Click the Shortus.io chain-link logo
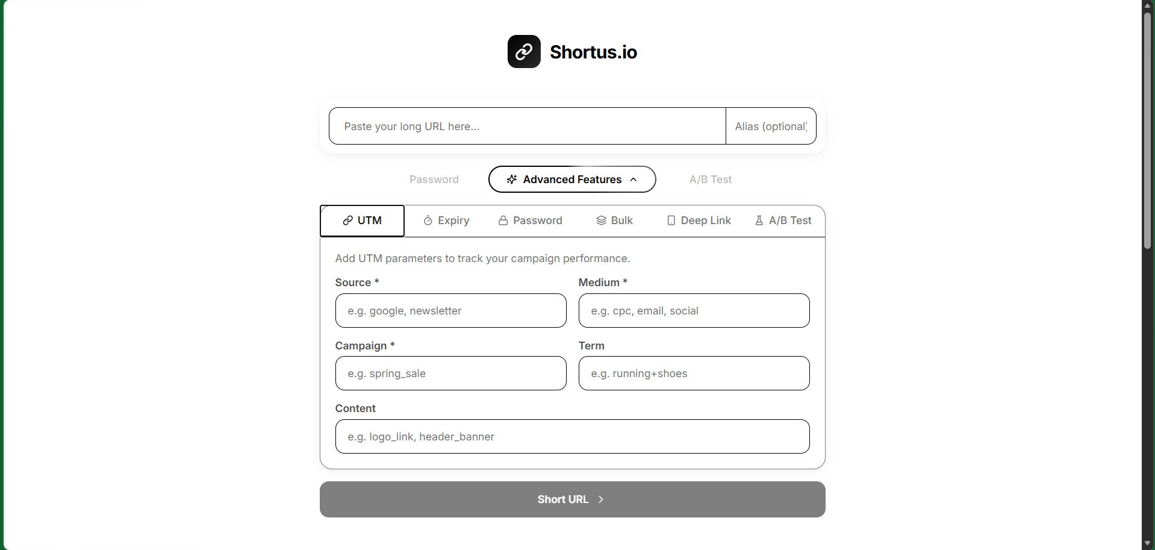Image resolution: width=1155 pixels, height=550 pixels. click(x=523, y=52)
